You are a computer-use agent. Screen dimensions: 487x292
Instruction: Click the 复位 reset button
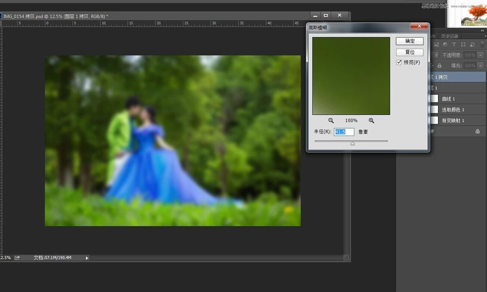(x=410, y=52)
